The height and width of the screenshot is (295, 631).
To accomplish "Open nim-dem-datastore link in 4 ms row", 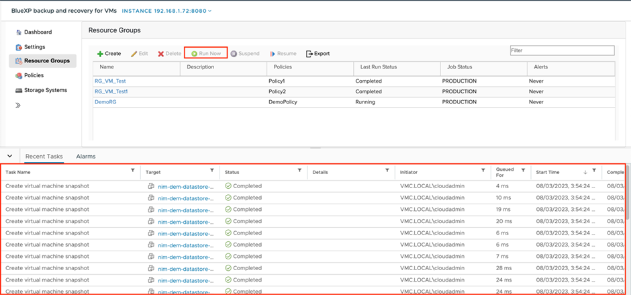I will pos(186,187).
